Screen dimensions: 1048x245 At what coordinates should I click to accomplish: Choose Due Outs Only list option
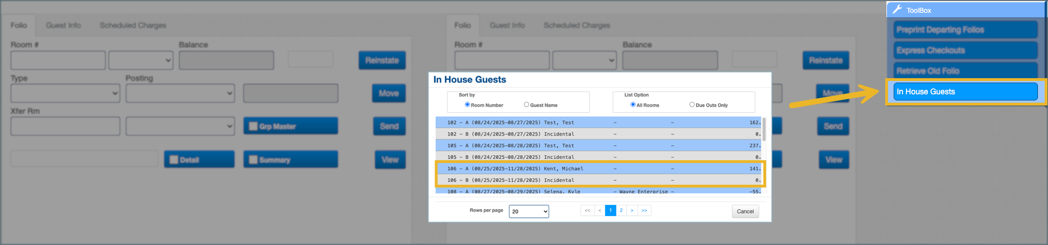[692, 104]
